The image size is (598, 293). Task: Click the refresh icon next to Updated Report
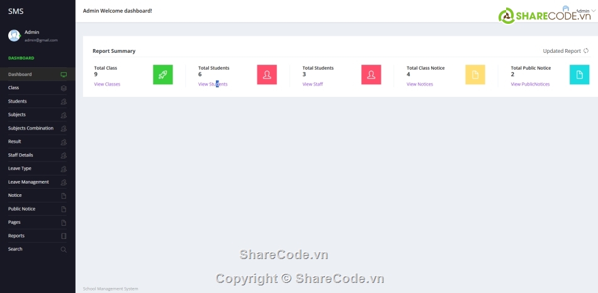point(586,51)
